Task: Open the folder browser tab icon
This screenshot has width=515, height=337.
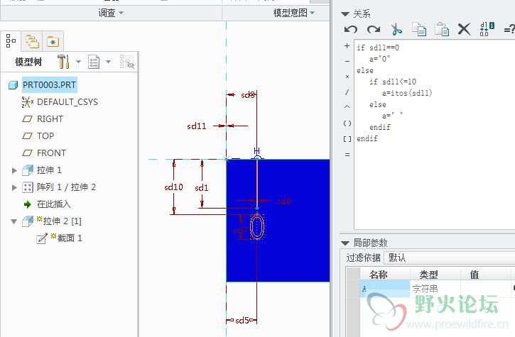Action: point(32,41)
